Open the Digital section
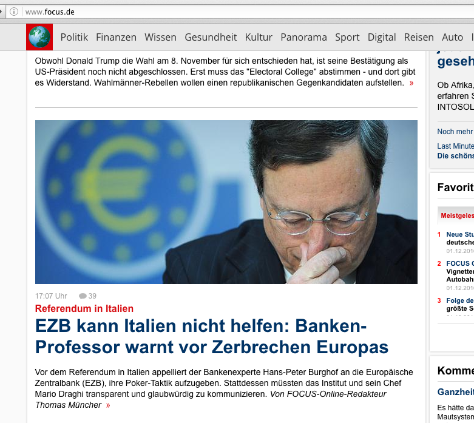The width and height of the screenshot is (474, 423). click(382, 37)
